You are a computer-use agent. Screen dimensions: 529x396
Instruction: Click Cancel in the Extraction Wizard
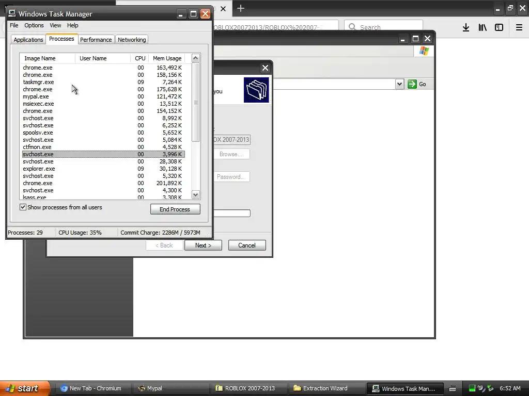[x=247, y=245]
